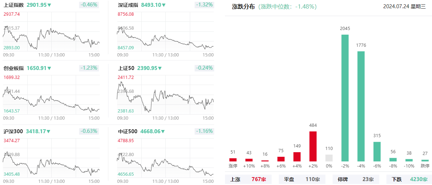
Task: Select the -0.46% change badge of 上证指数
Action: (89, 5)
